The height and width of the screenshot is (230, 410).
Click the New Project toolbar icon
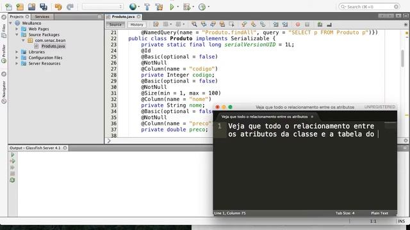pyautogui.click(x=20, y=7)
